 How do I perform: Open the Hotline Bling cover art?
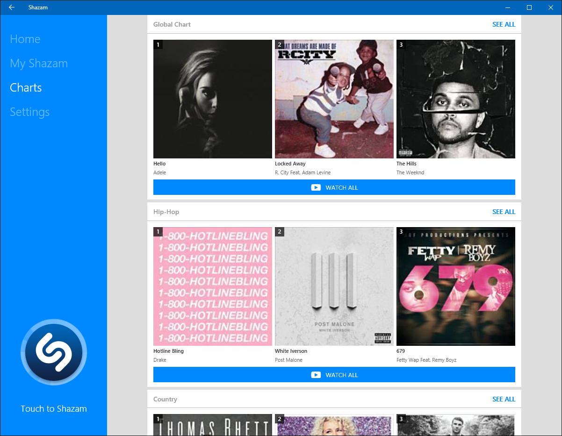(213, 286)
